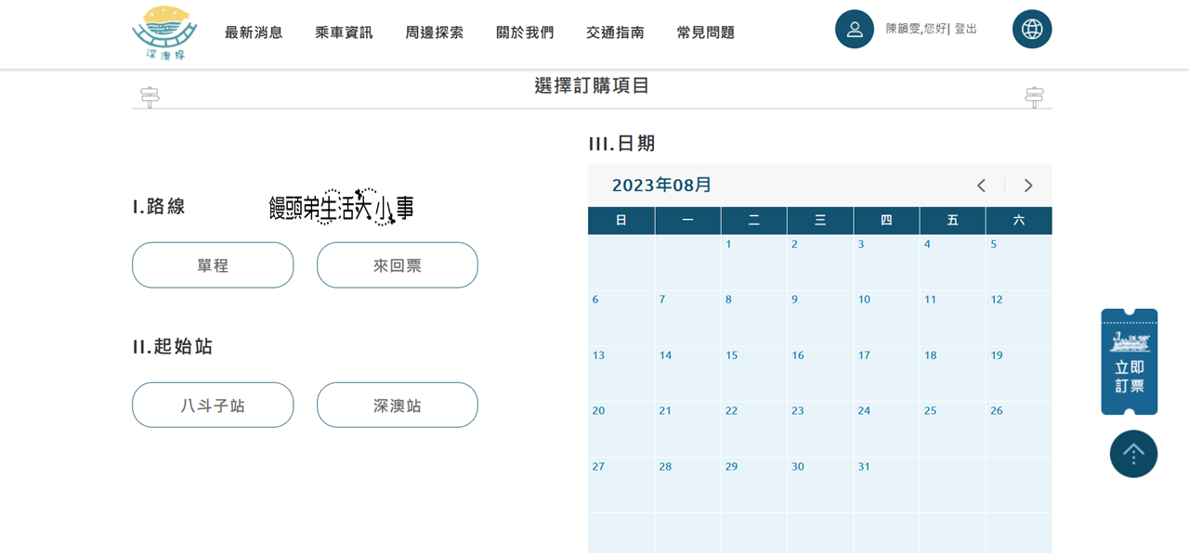Open the 最新消息 menu

point(254,32)
